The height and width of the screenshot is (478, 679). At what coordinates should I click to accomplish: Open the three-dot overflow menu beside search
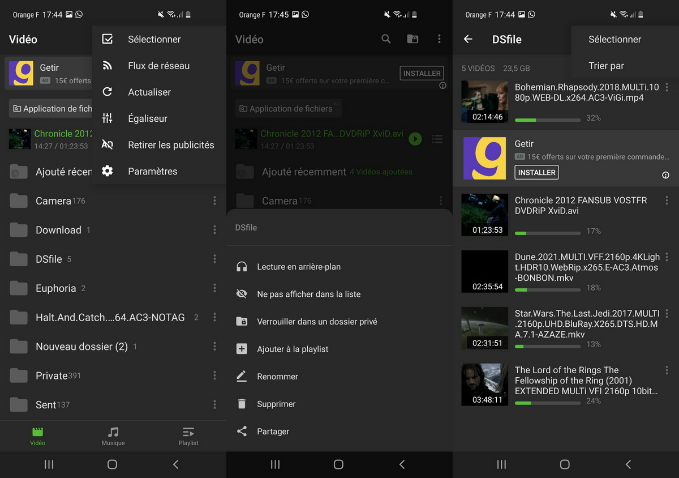point(439,39)
